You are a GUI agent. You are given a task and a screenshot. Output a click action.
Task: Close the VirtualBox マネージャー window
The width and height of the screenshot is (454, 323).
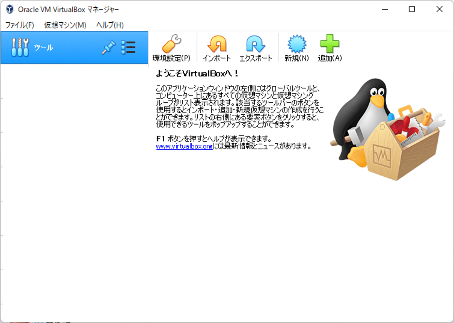click(x=439, y=9)
